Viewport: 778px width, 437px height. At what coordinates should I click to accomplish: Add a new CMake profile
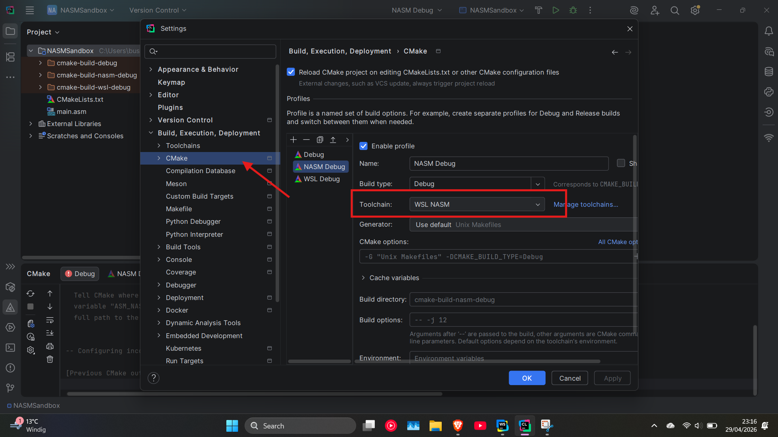coord(293,140)
